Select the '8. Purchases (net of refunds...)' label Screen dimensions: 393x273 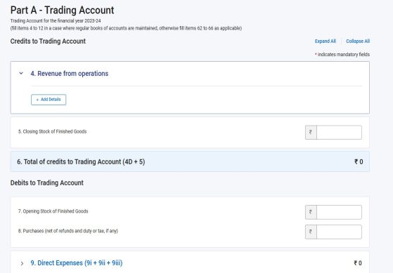point(68,231)
